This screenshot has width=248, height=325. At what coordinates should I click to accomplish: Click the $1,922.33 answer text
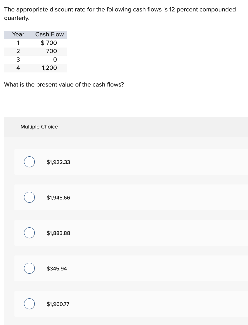pos(58,162)
